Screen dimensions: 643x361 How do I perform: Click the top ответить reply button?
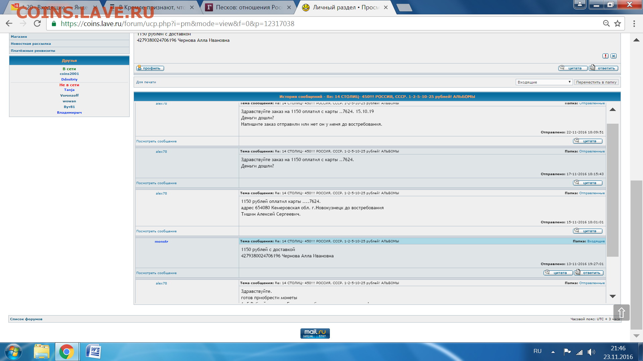tap(603, 68)
